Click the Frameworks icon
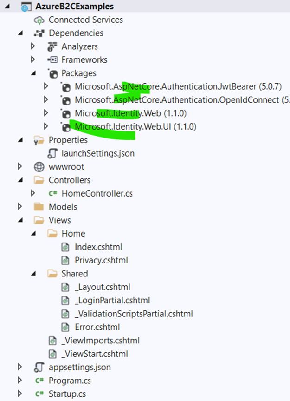This screenshot has width=290, height=401. pyautogui.click(x=52, y=60)
